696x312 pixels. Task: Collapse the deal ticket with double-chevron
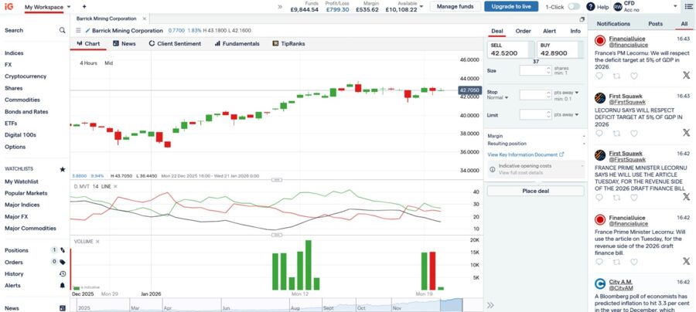490,305
